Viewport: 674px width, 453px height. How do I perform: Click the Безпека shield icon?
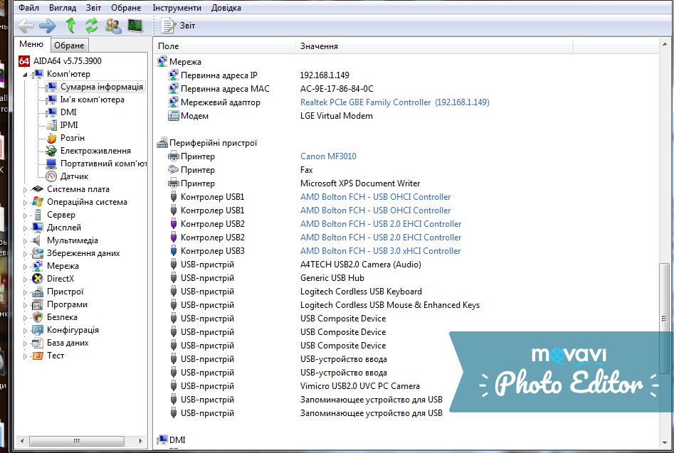[38, 317]
